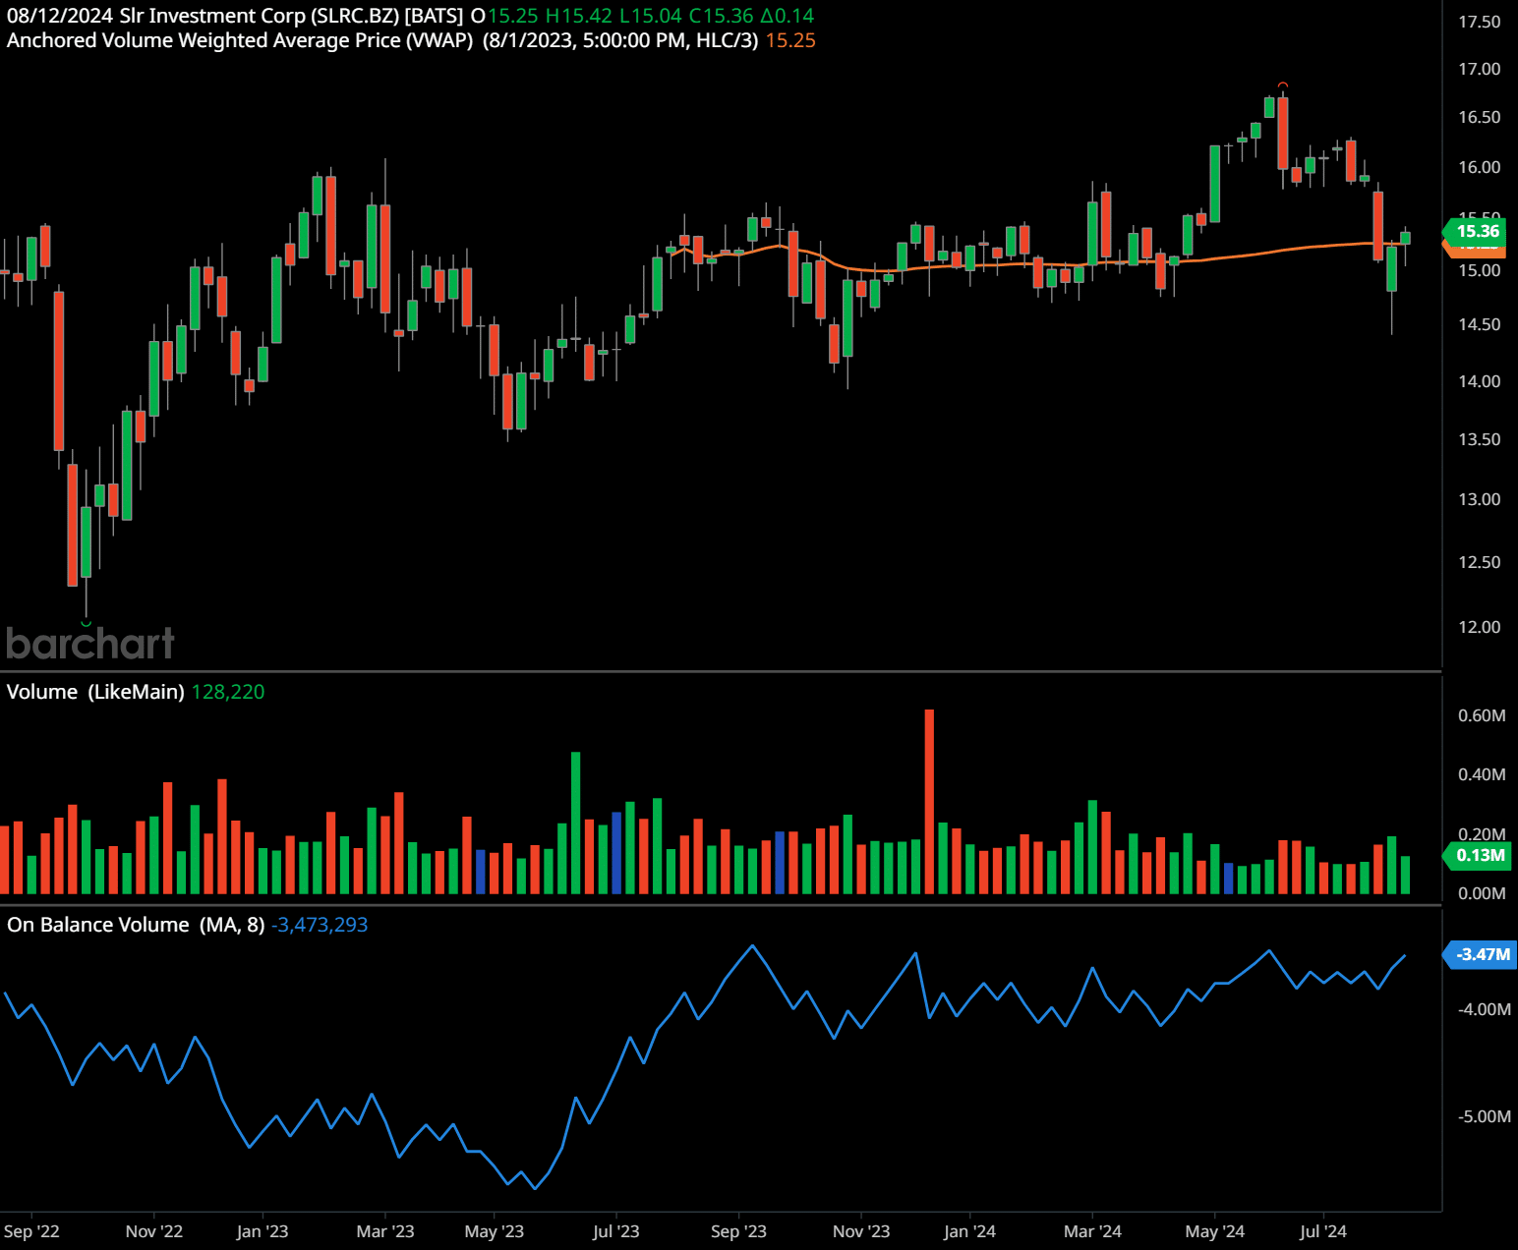Image resolution: width=1518 pixels, height=1250 pixels.
Task: Click the Sep '22 date axis label
Action: [x=31, y=1231]
